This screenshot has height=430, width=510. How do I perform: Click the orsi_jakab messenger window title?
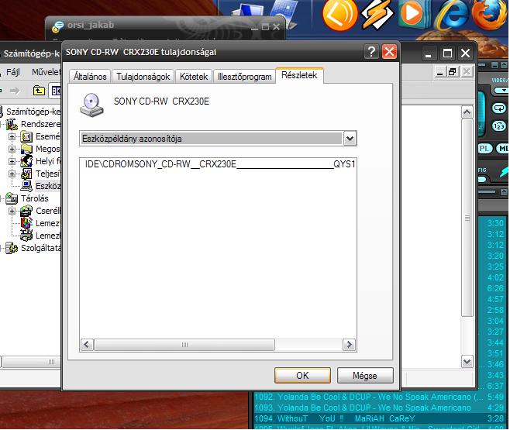click(x=91, y=25)
